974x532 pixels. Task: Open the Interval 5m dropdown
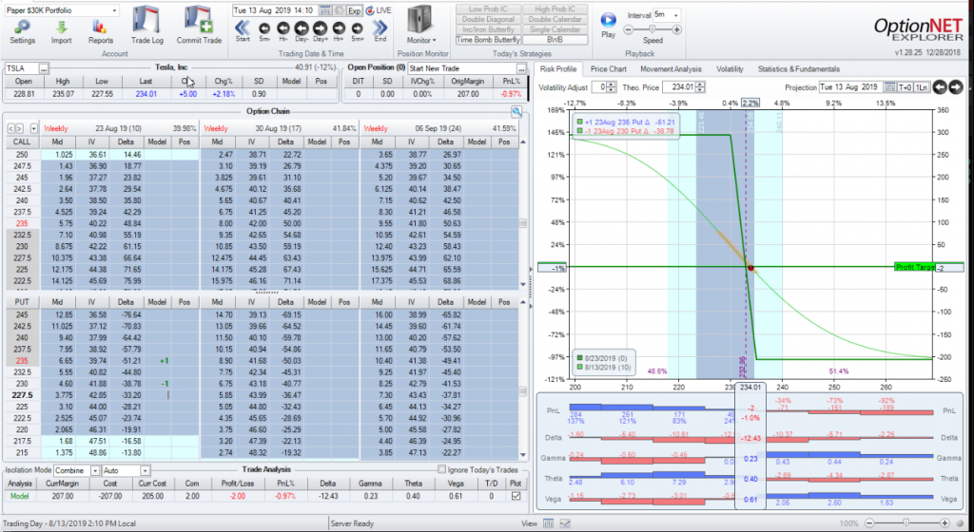pyautogui.click(x=676, y=15)
